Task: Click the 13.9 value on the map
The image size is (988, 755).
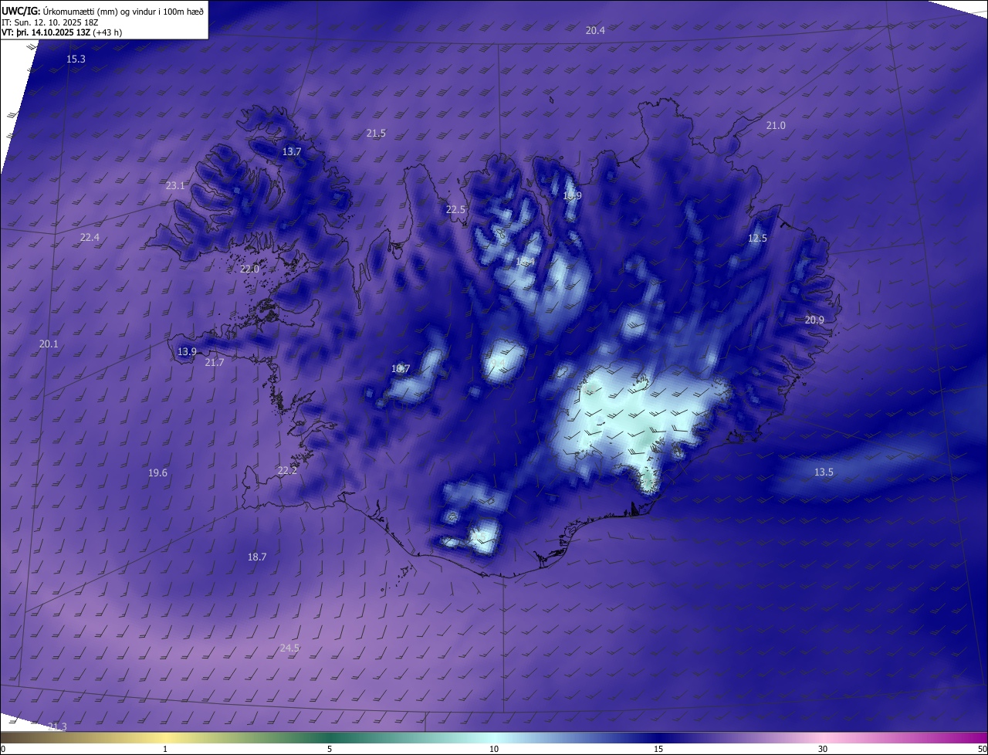Action: coord(187,352)
